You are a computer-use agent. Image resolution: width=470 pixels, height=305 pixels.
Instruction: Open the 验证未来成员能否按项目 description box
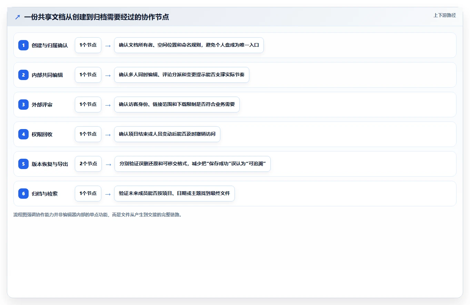(x=174, y=194)
